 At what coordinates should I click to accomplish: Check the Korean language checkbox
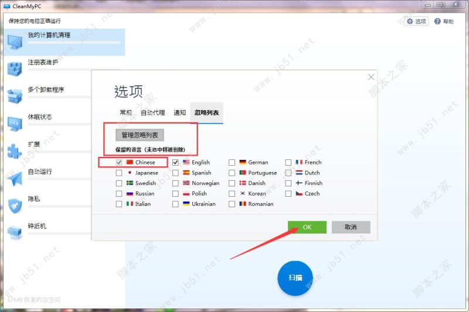click(232, 194)
